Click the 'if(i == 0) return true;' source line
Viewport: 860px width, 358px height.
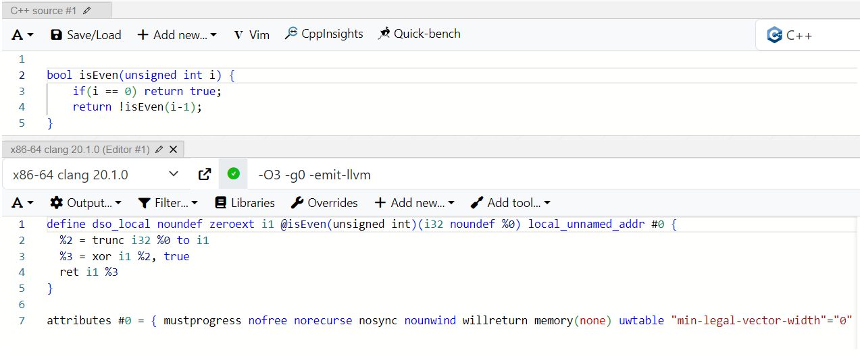pos(147,91)
